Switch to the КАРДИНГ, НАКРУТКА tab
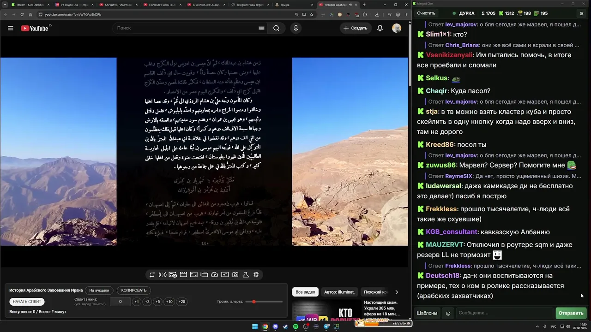Screen dimensions: 591x332 pyautogui.click(x=118, y=5)
